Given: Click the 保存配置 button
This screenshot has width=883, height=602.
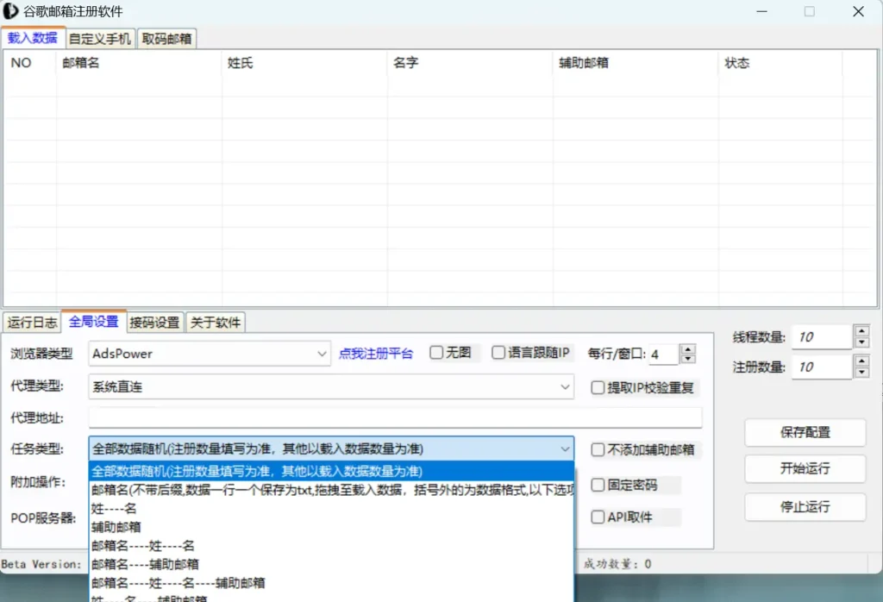Looking at the screenshot, I should pyautogui.click(x=805, y=432).
